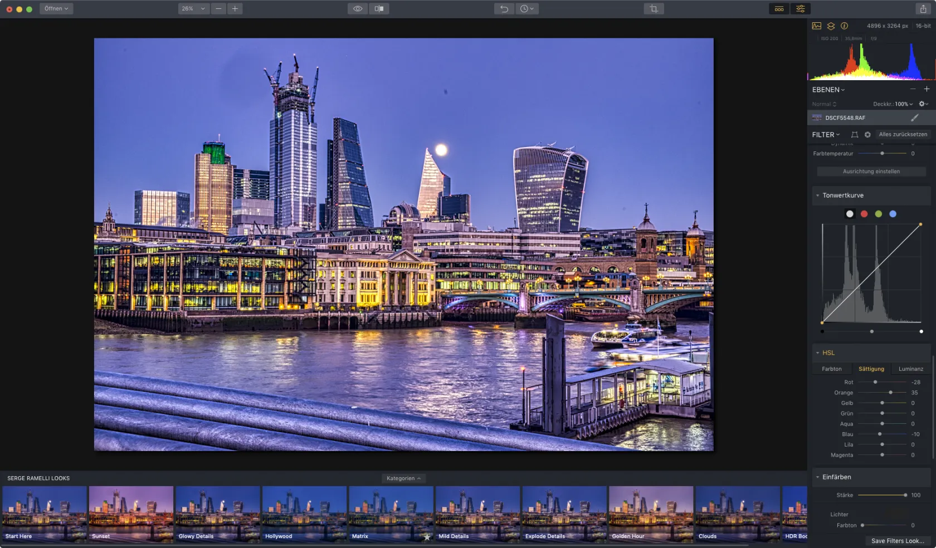This screenshot has width=936, height=548.
Task: Select the red curve channel swatch
Action: click(864, 214)
